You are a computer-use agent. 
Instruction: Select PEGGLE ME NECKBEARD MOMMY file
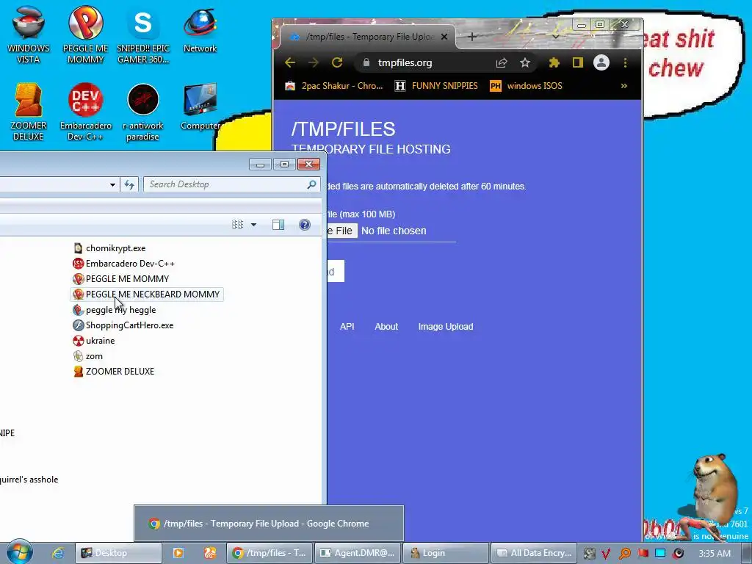[x=146, y=294]
